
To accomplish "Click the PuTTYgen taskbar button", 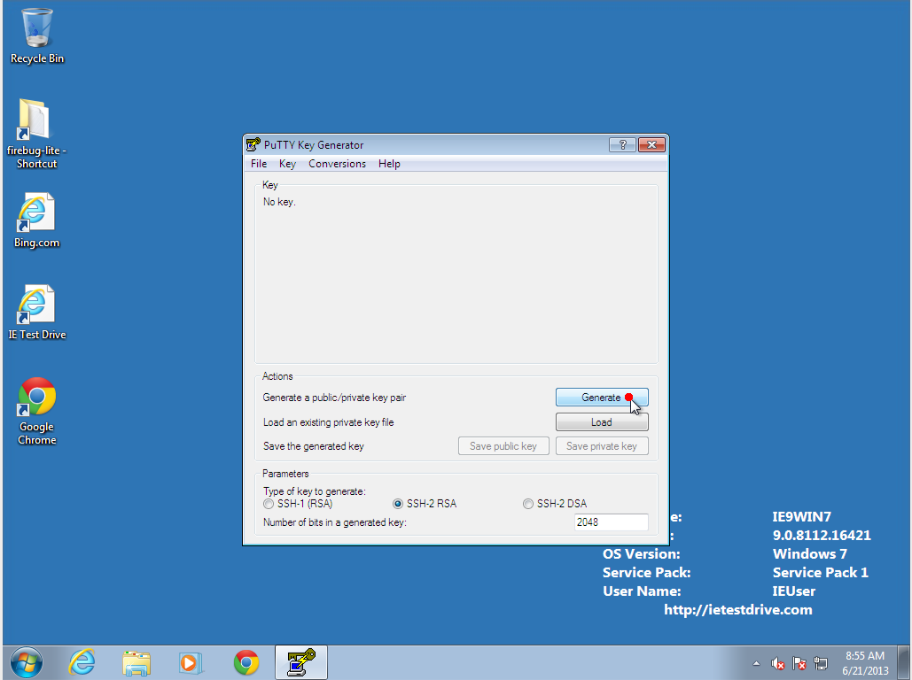I will pos(301,662).
